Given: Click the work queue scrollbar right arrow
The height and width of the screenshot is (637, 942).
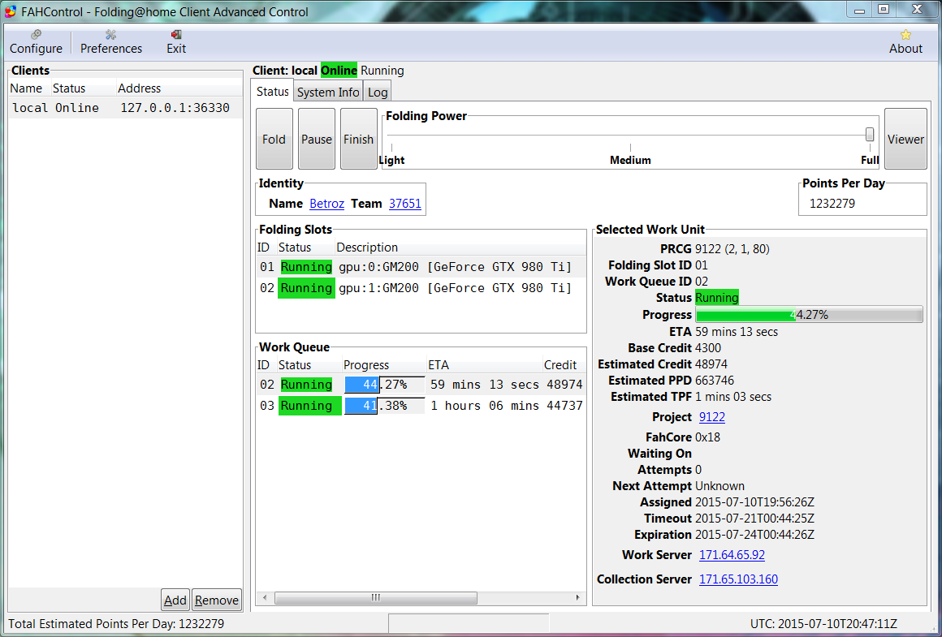Looking at the screenshot, I should point(577,597).
